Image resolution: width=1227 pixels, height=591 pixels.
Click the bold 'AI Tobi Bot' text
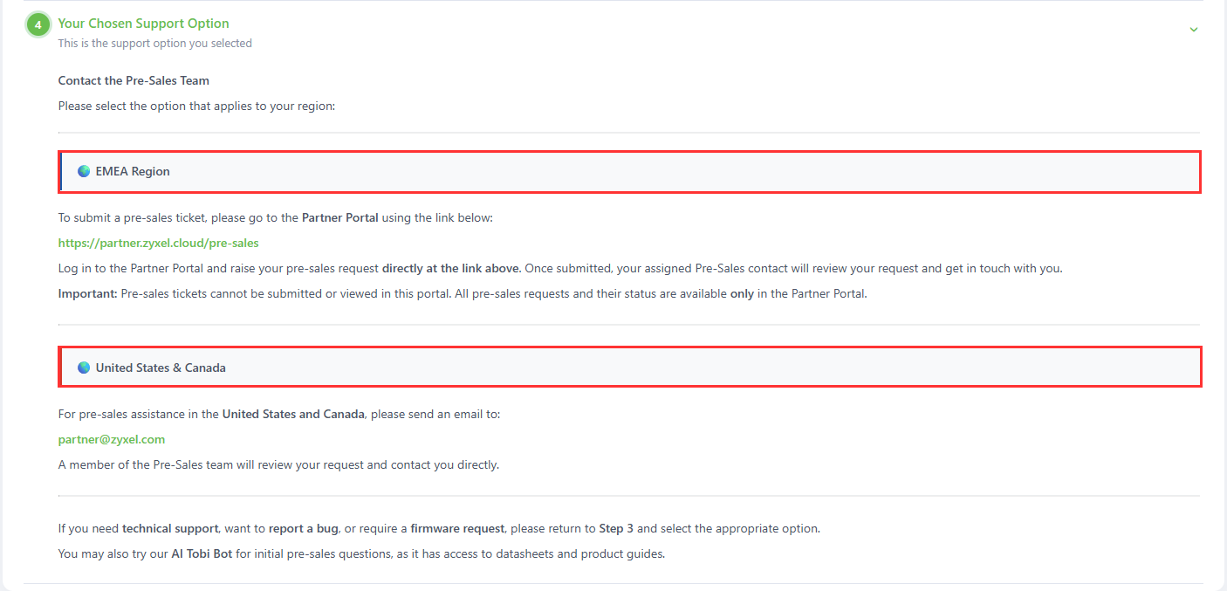pyautogui.click(x=202, y=553)
